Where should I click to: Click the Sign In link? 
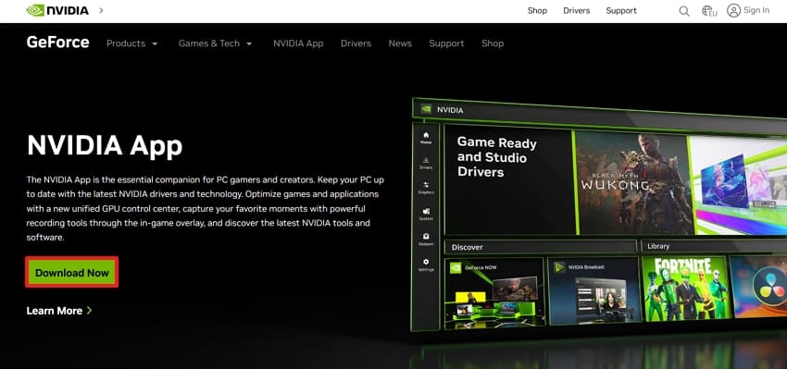756,10
